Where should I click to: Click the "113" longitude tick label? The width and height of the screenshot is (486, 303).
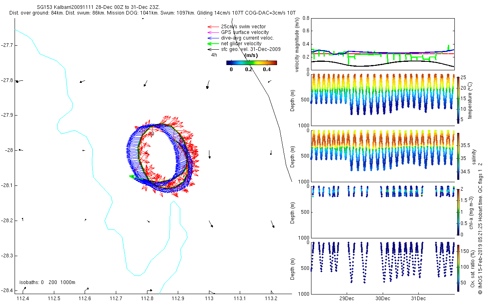(209, 299)
